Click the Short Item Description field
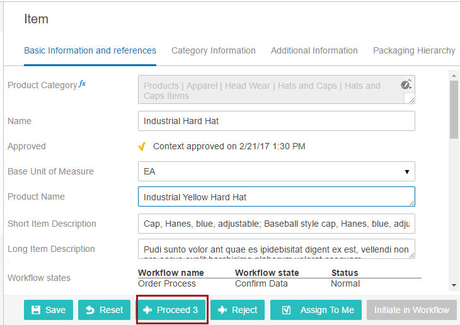Screen dimensions: 460x325 click(277, 224)
